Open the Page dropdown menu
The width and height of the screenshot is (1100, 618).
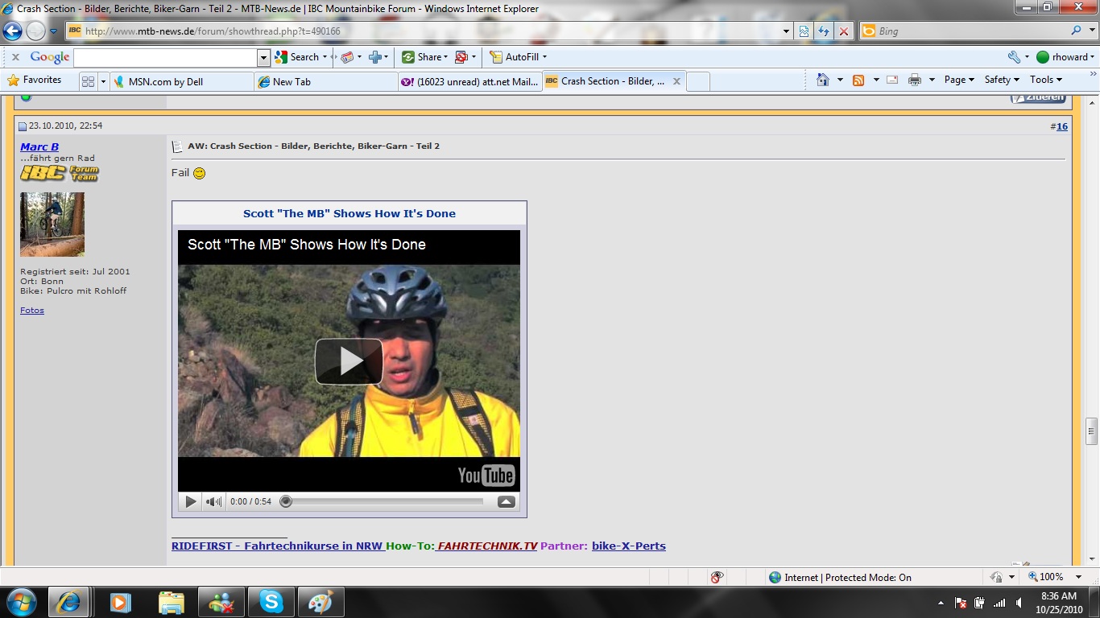click(x=959, y=80)
